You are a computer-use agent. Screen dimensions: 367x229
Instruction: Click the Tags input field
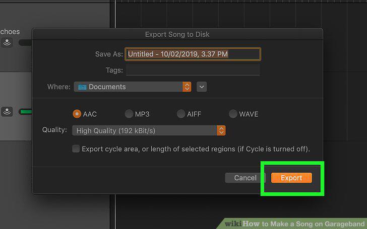[193, 70]
